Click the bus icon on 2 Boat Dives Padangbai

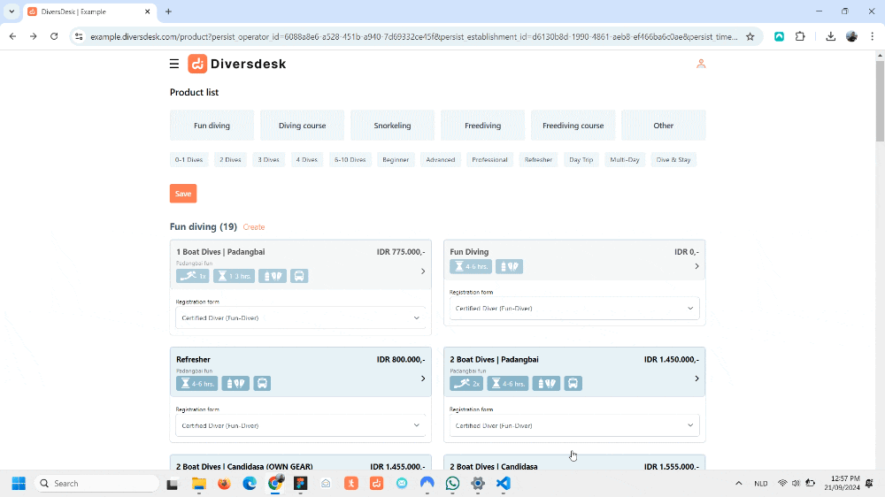click(x=573, y=384)
